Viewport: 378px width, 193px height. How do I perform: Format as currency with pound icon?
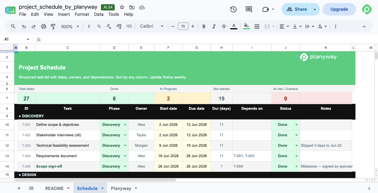click(x=89, y=26)
